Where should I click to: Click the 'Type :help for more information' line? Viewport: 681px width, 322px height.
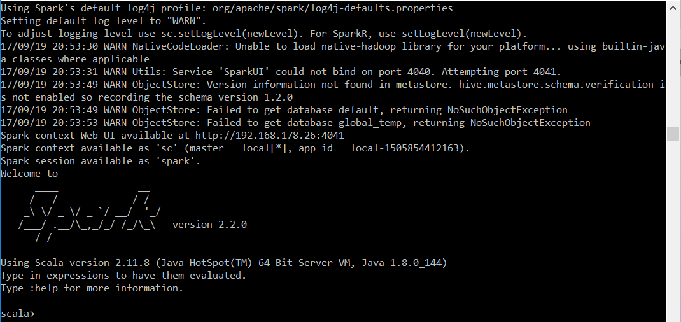click(x=92, y=288)
